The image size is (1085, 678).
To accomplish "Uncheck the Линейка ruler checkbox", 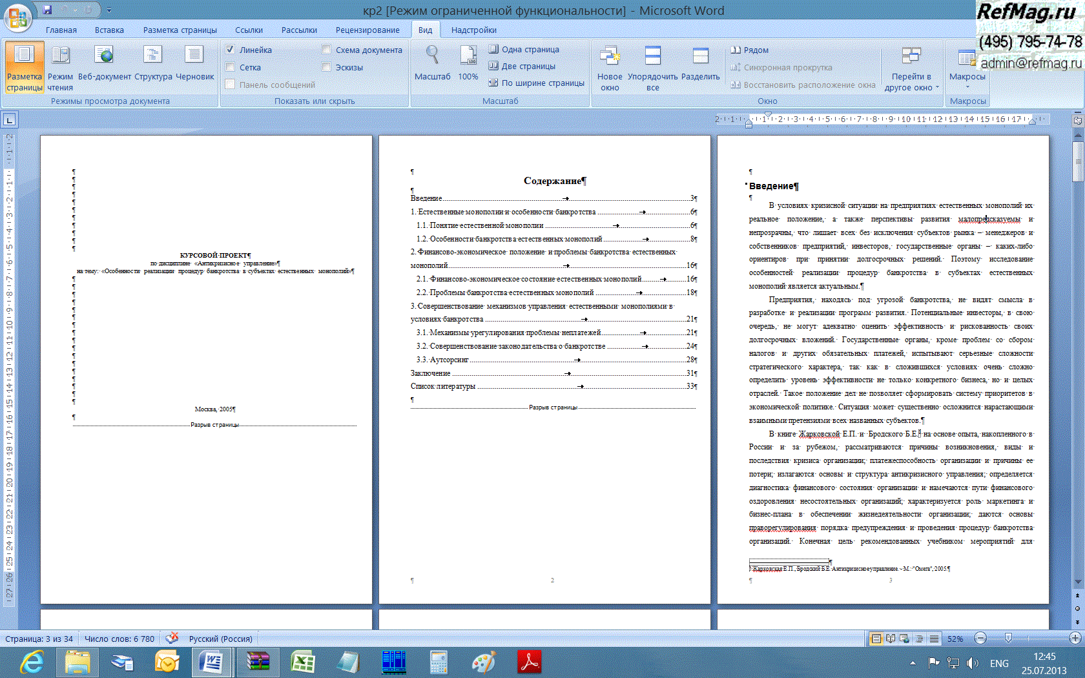I will 230,50.
